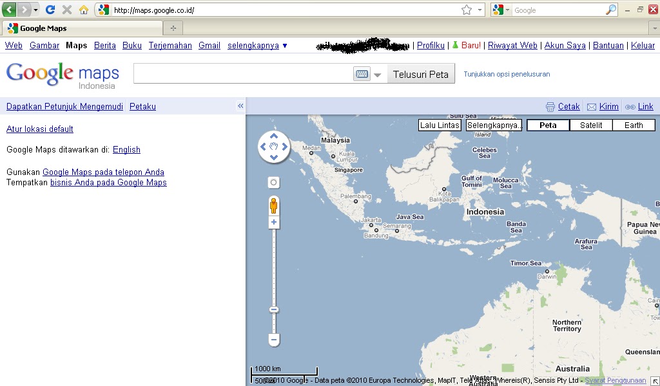Sign out with the Keluar link
The height and width of the screenshot is (386, 660).
(x=643, y=46)
